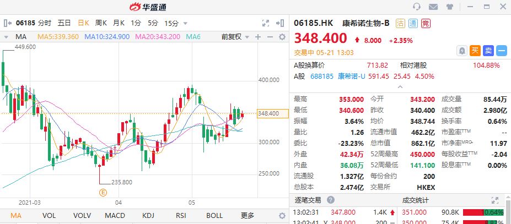This screenshot has height=224, width=511.
Task: Collapse A股 info with chevron
Action: pos(400,86)
